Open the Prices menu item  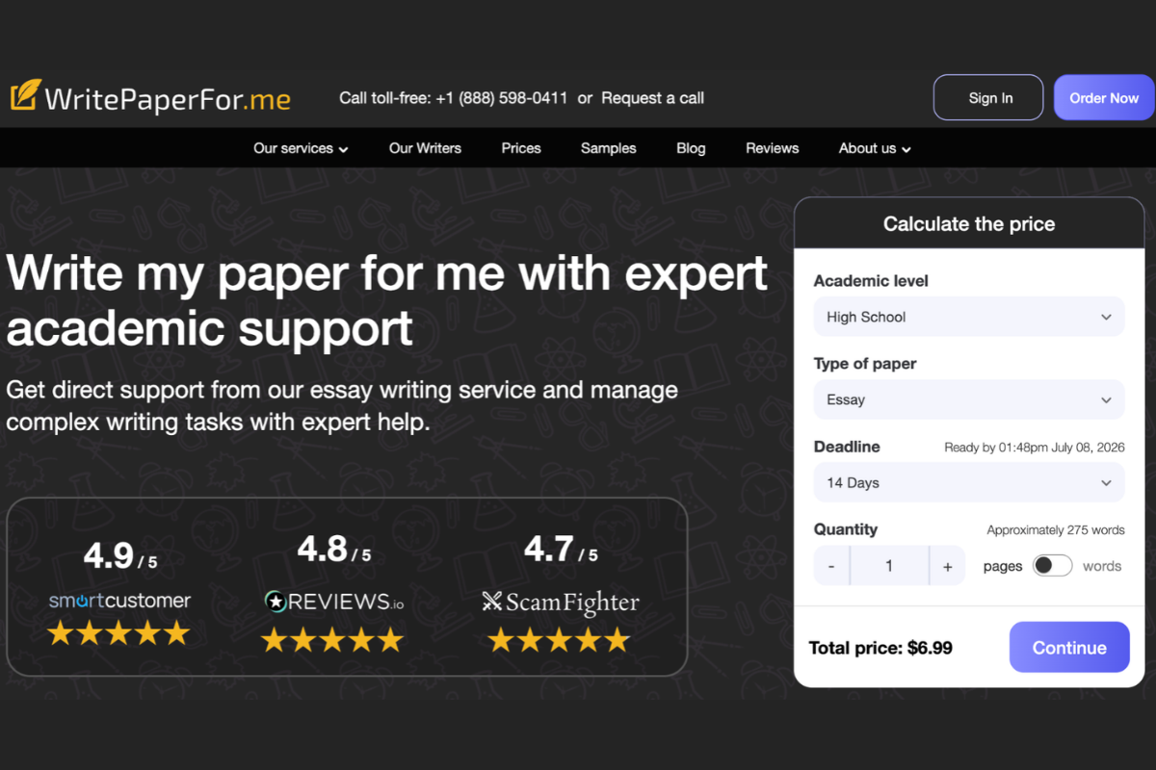tap(521, 148)
